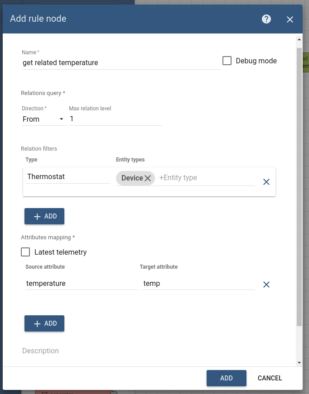Viewport: 309px width, 394px height.
Task: Confirm with the bottom ADD button
Action: tap(226, 378)
